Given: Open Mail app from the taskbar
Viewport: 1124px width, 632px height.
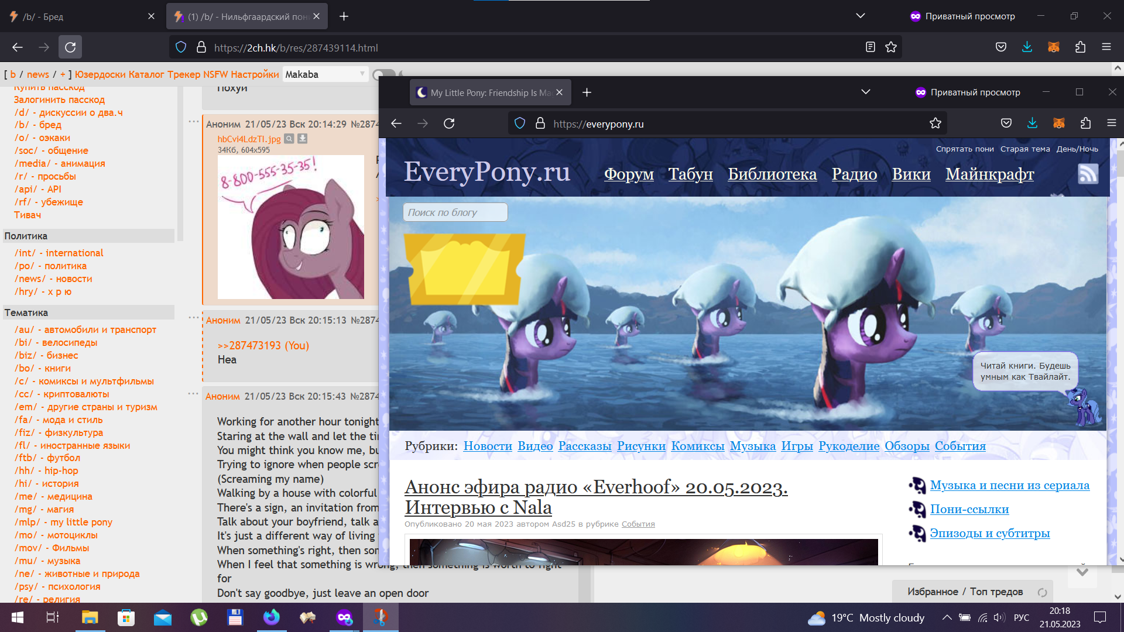Looking at the screenshot, I should click(163, 617).
